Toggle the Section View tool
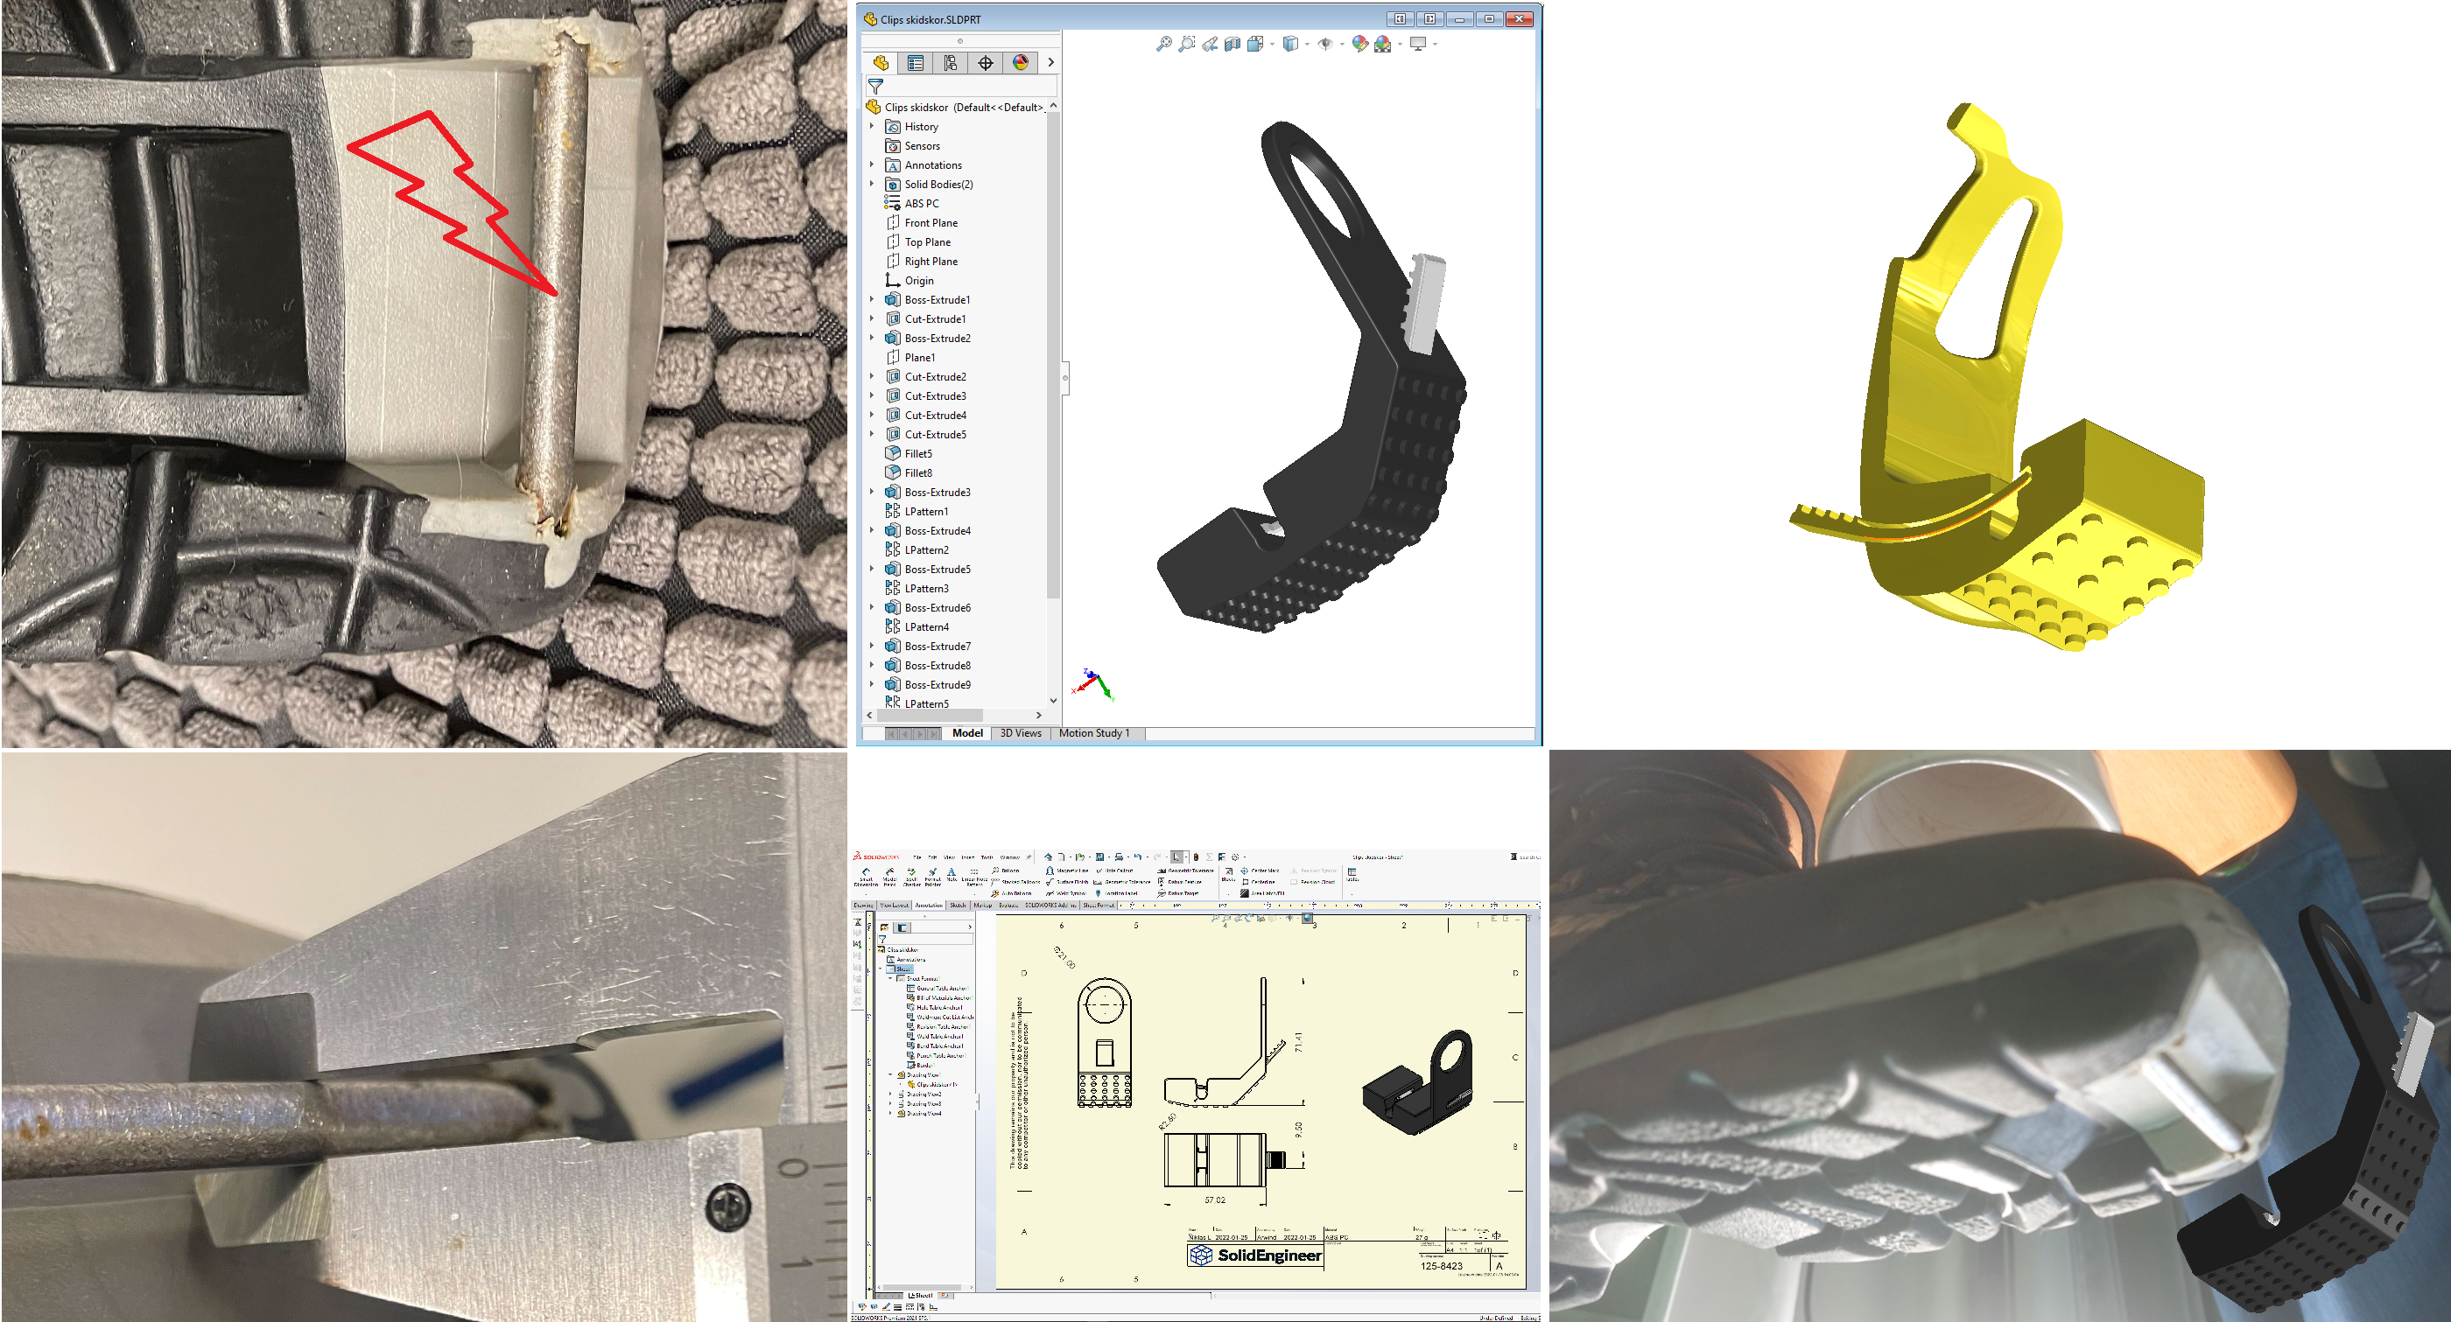 pyautogui.click(x=1233, y=44)
